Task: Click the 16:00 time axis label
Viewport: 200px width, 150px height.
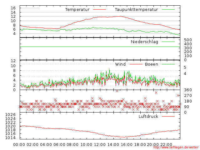Action: [x=127, y=145]
